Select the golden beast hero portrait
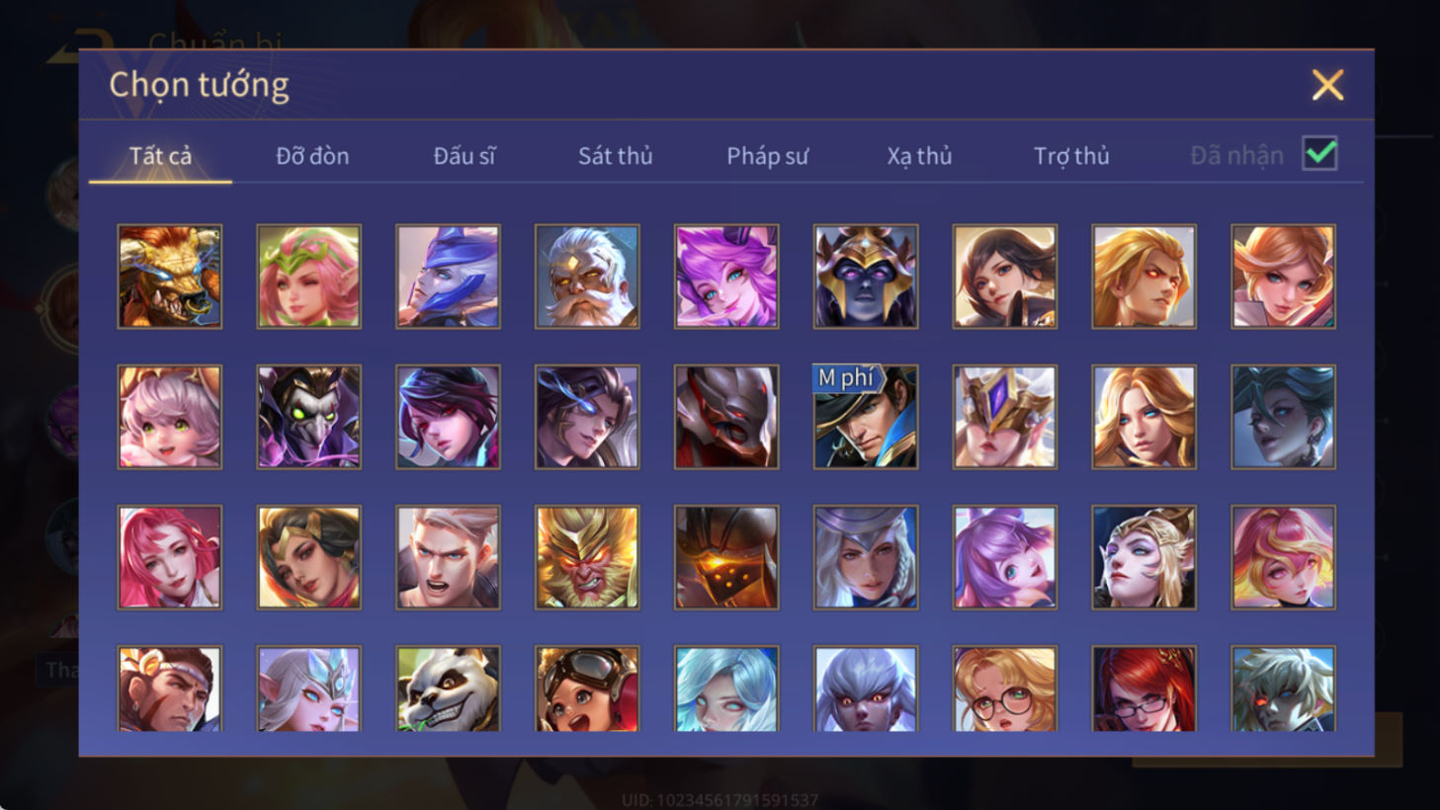Viewport: 1440px width, 810px height. point(170,277)
